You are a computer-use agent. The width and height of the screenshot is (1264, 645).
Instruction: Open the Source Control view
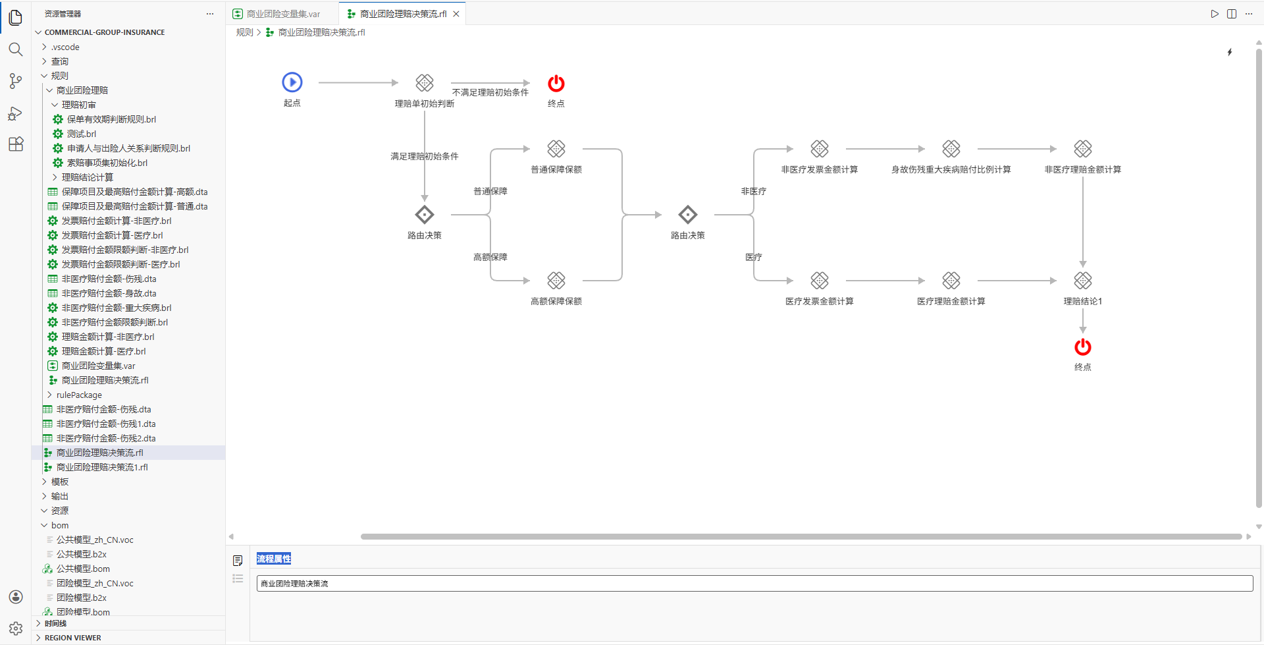(16, 81)
